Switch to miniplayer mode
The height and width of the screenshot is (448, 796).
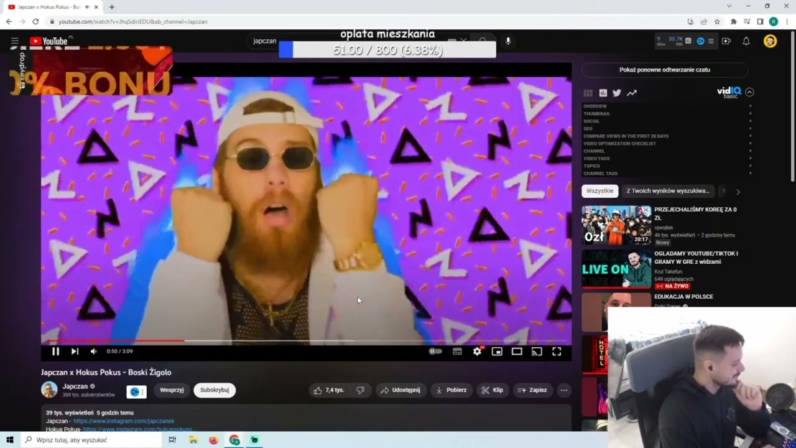497,352
